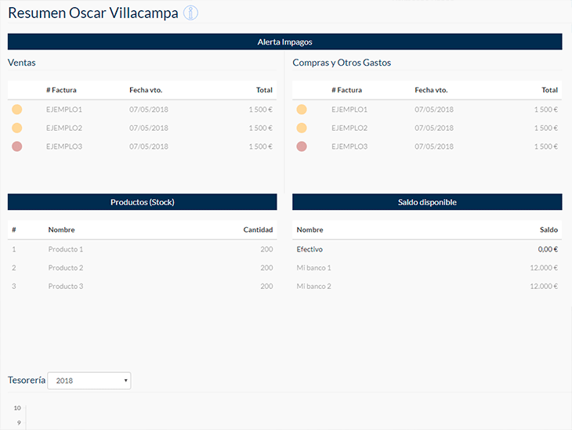
Task: Select EJEMPLO2 invoice in Compras y Otros Gastos
Action: [x=349, y=128]
